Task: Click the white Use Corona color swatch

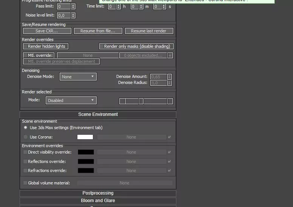Action: point(85,137)
